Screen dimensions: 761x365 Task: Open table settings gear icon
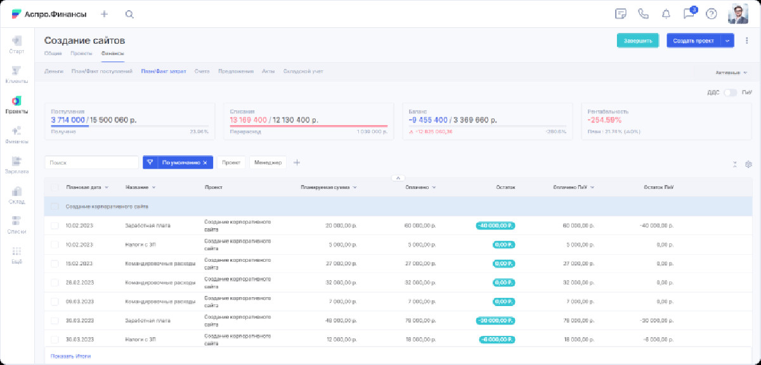[748, 164]
